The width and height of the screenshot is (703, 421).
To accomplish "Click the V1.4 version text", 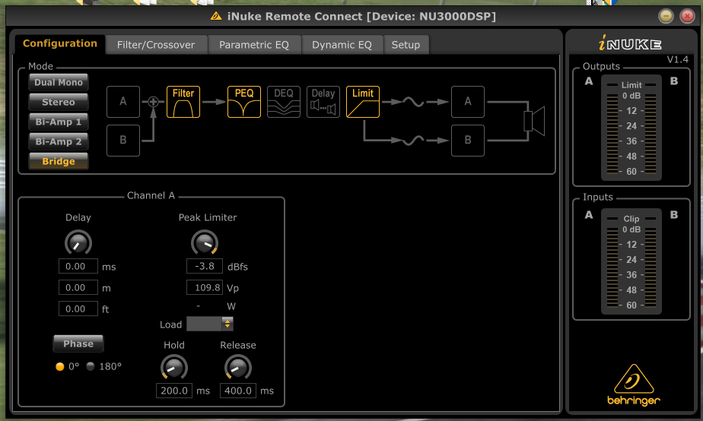I will (x=677, y=59).
